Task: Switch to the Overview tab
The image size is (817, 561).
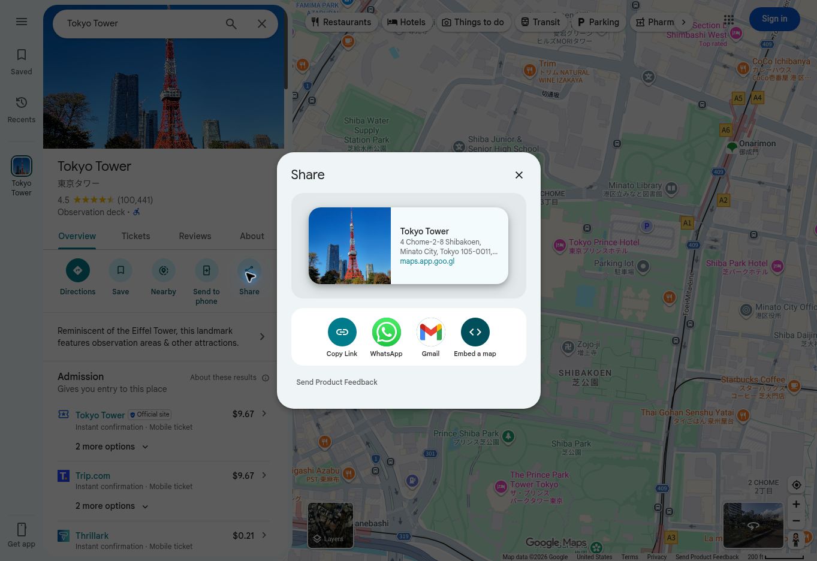Action: coord(77,236)
